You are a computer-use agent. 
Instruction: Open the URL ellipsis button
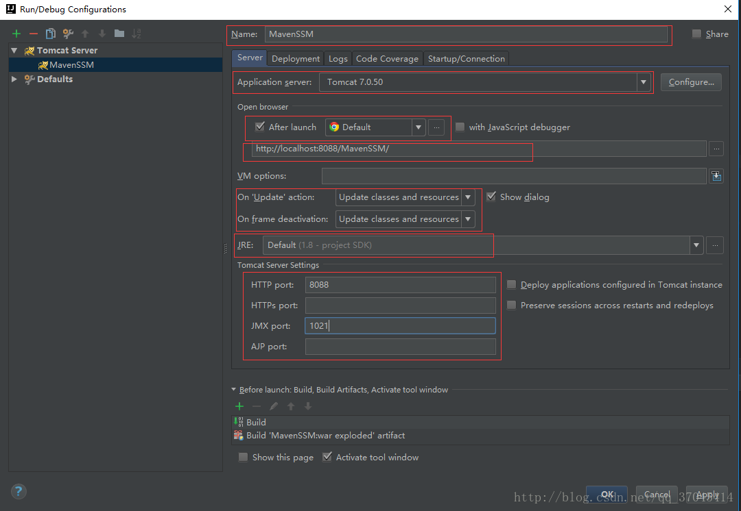click(716, 149)
